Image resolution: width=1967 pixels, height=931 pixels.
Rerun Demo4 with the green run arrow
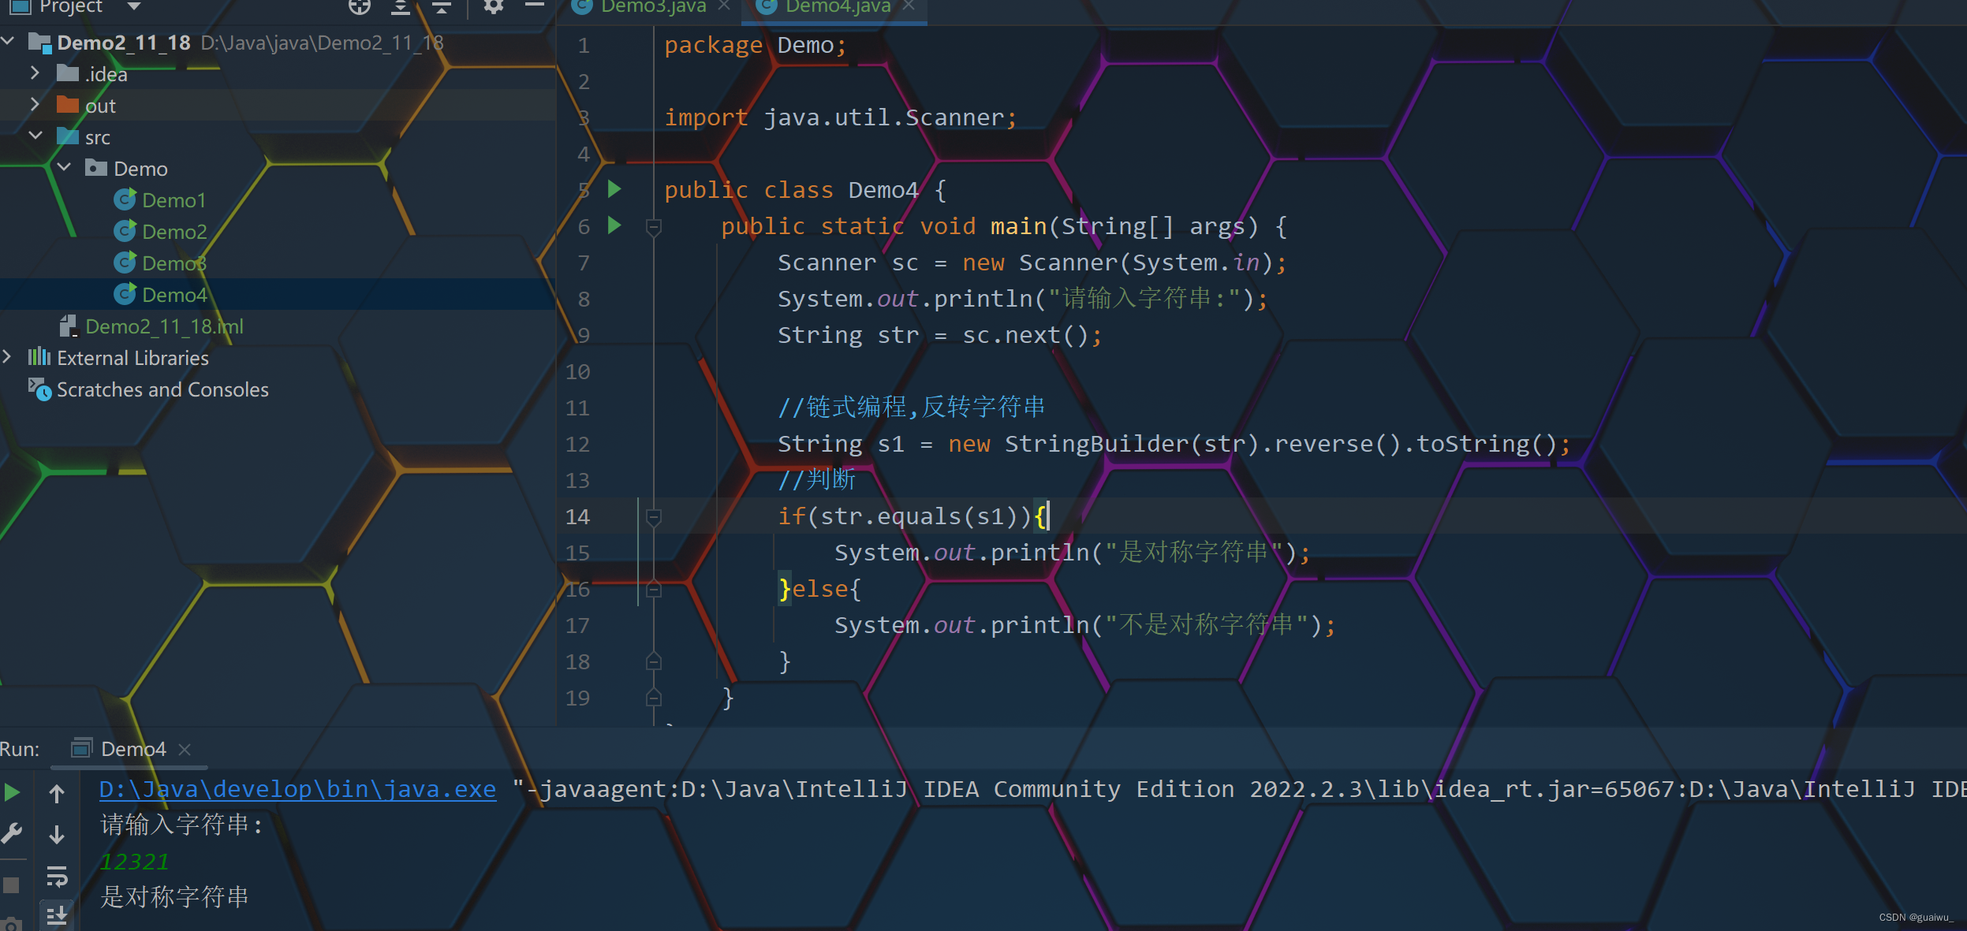coord(11,792)
